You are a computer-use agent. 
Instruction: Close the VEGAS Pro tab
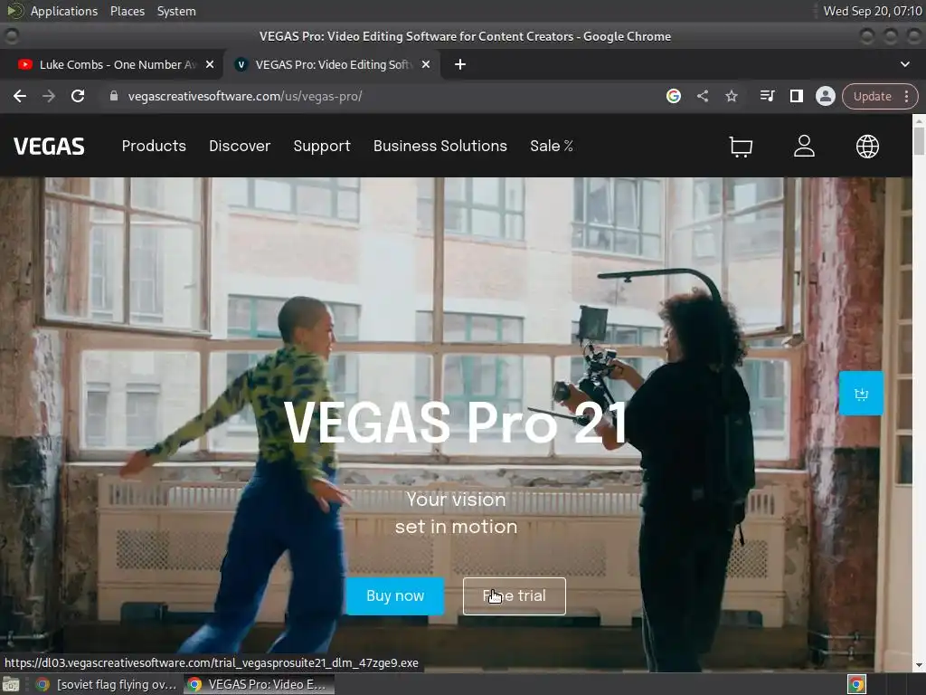426,64
